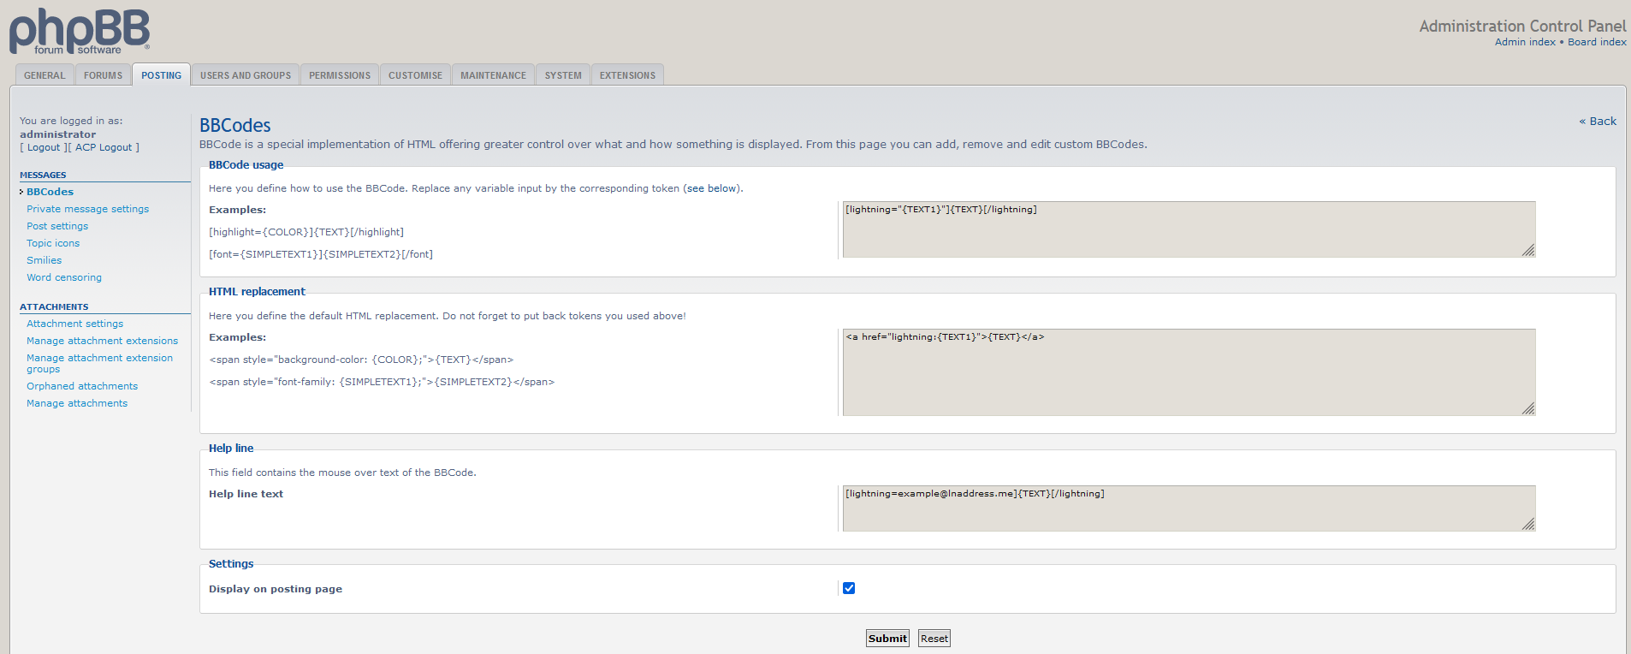The height and width of the screenshot is (654, 1631).
Task: Open the Forums tab
Action: point(103,75)
